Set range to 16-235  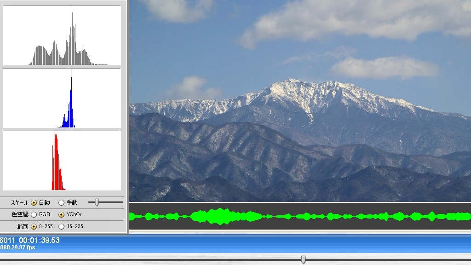(62, 226)
